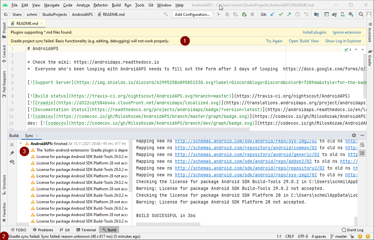Open the Project Structure icon
374x240 pixels.
click(317, 14)
